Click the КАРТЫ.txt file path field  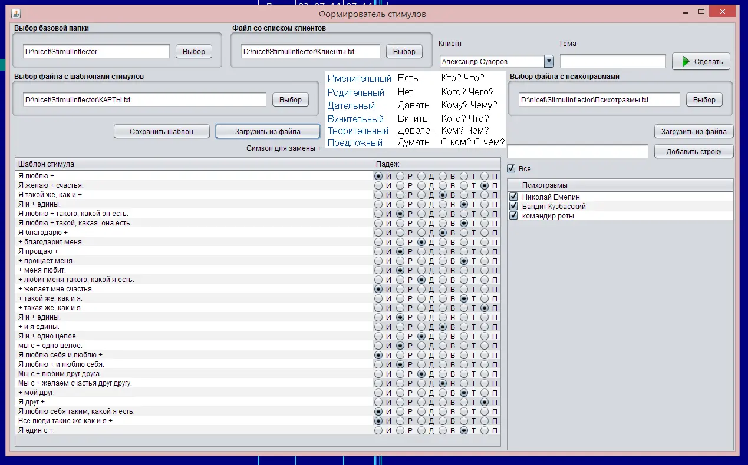[x=145, y=99]
